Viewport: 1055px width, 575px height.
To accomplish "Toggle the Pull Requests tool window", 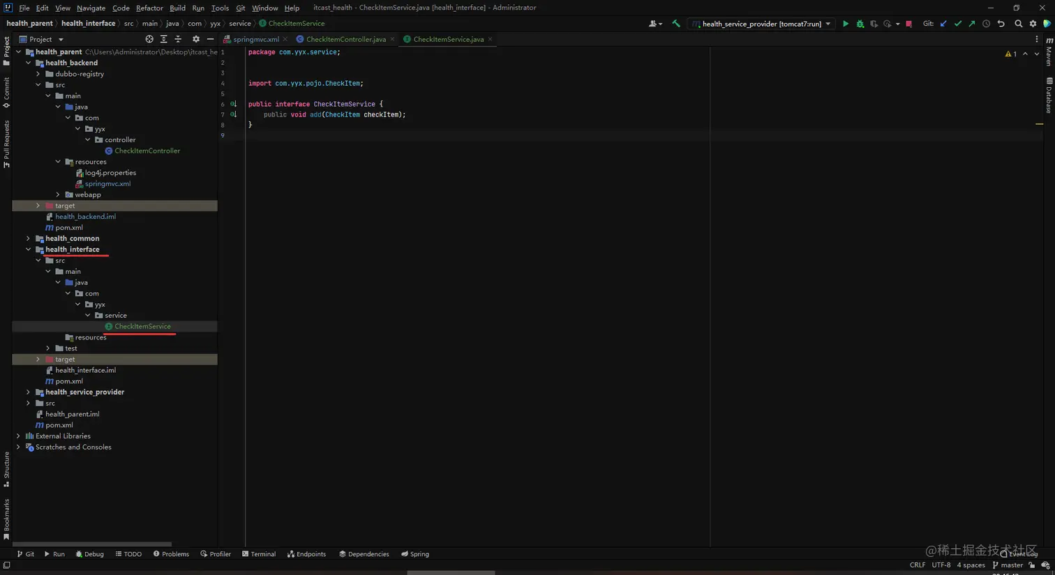I will [6, 144].
